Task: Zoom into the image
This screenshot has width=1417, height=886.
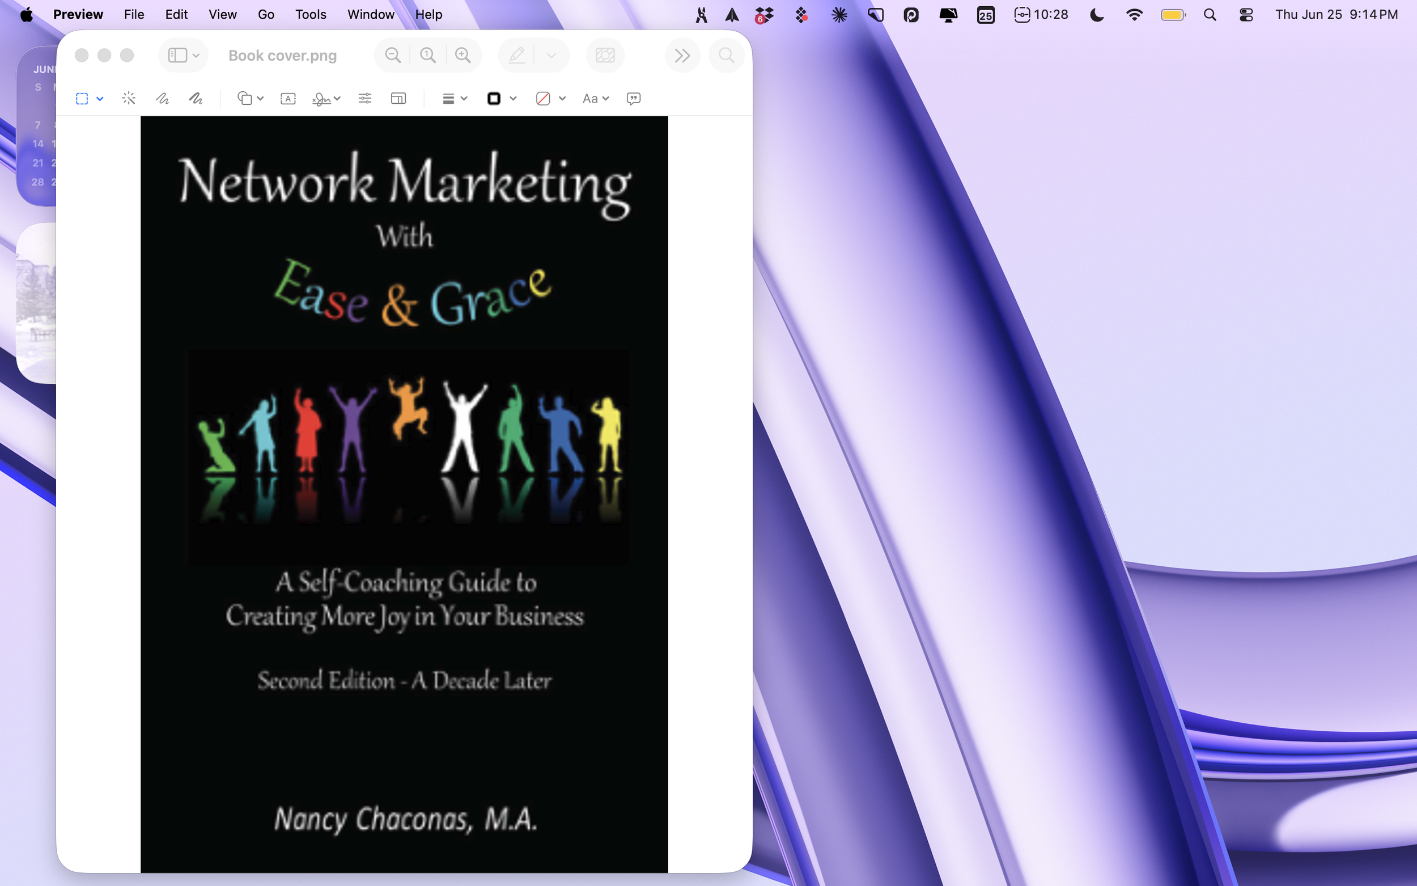Action: [463, 55]
